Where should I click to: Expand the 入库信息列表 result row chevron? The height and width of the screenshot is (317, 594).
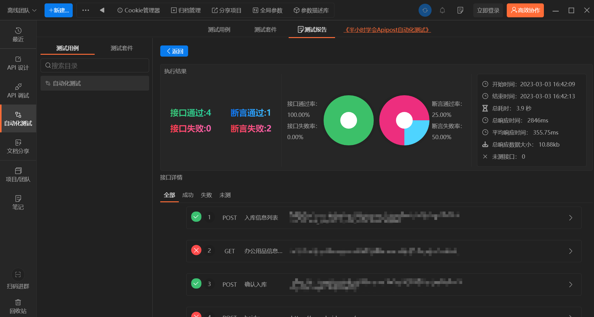[x=571, y=218]
